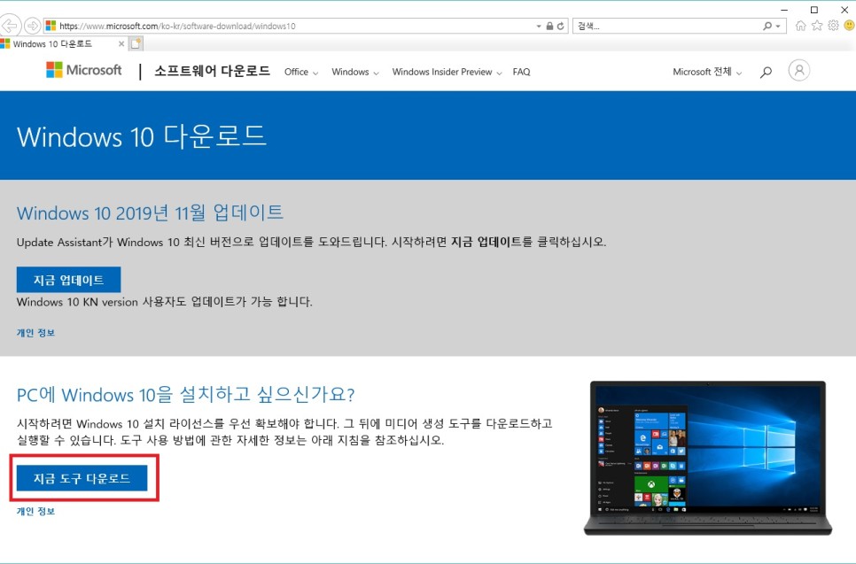Click the search magnifier in browser search box
856x564 pixels.
coord(767,26)
